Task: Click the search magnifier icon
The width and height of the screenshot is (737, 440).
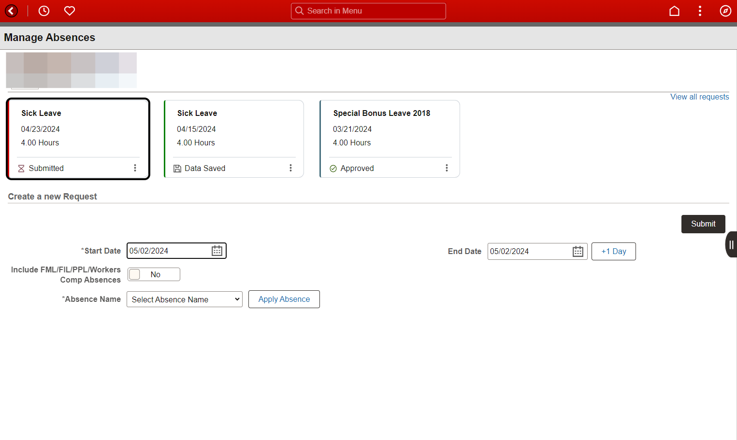Action: 300,11
